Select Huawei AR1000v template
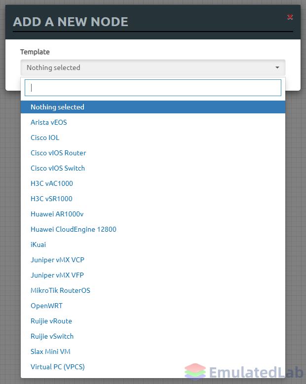The height and width of the screenshot is (384, 306). tap(153, 214)
